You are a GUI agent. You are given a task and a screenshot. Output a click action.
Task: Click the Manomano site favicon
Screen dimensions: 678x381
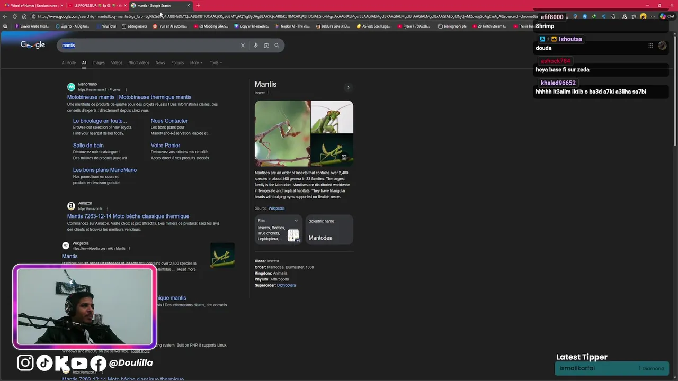tap(71, 87)
